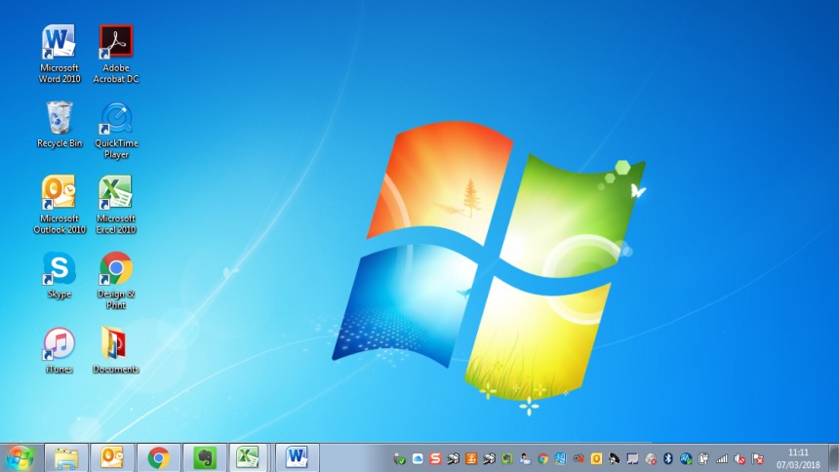Screen dimensions: 839x472
Task: Switch to Word via taskbar button
Action: coord(297,458)
